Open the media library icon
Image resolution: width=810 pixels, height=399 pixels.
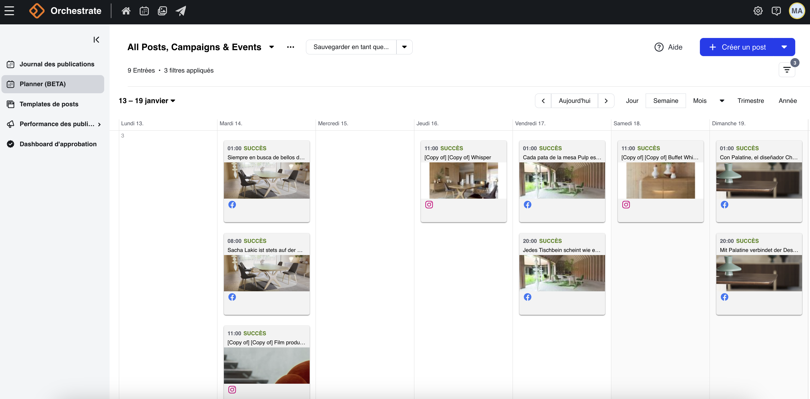162,11
